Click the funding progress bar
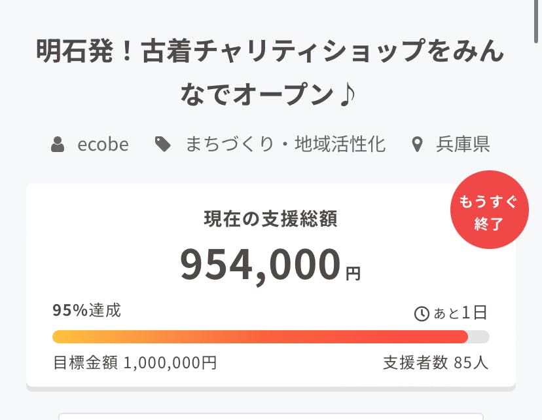 point(262,337)
